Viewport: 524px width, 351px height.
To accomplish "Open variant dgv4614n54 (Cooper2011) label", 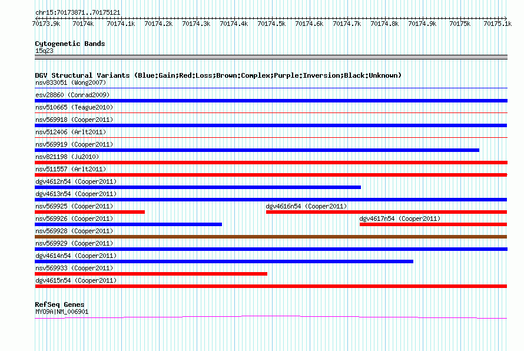I will pyautogui.click(x=76, y=256).
